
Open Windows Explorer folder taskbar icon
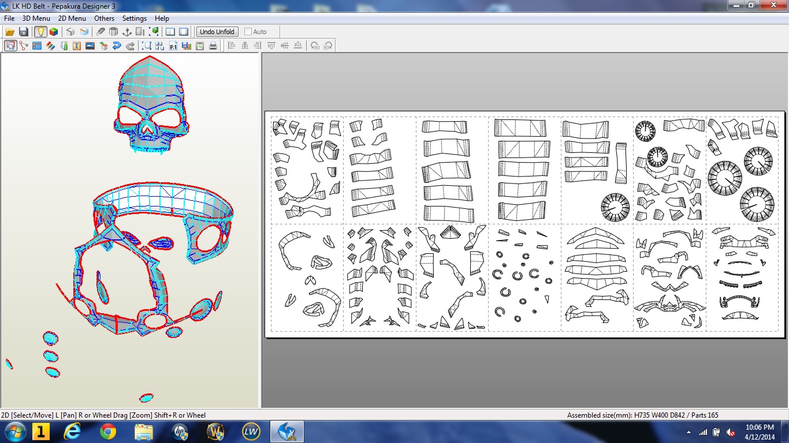(143, 431)
